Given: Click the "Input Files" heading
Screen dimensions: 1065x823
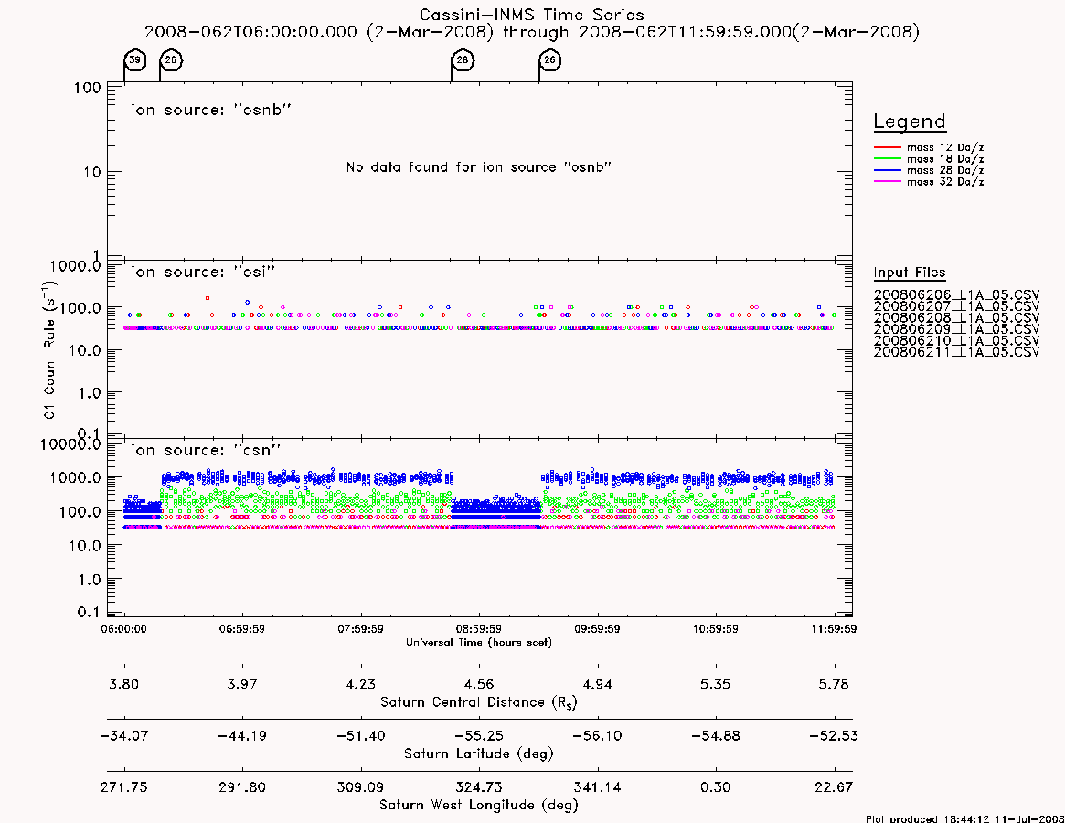Looking at the screenshot, I should (x=910, y=273).
